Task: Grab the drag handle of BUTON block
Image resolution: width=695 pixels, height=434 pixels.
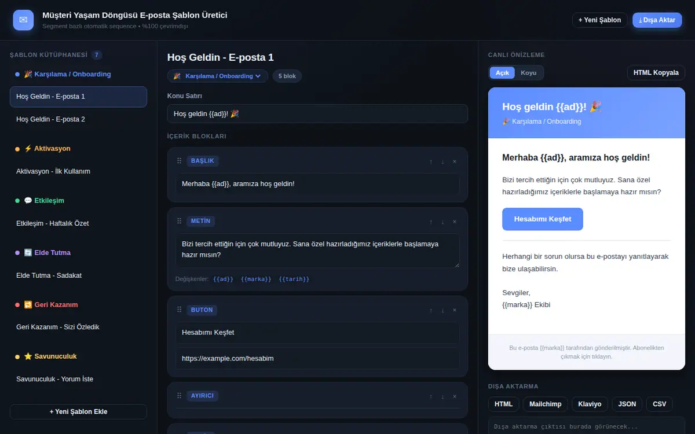Action: tap(179, 310)
